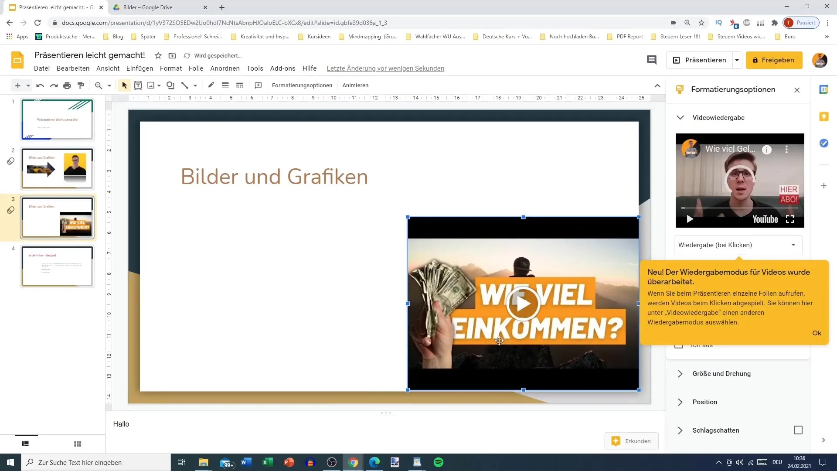Click the video preview progress bar
This screenshot has height=471, width=837.
[740, 208]
